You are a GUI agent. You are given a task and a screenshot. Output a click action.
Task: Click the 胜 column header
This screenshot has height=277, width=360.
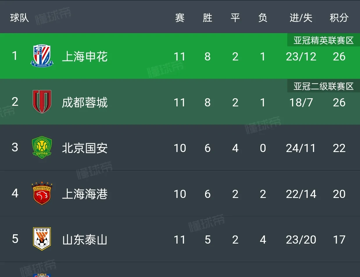pos(207,18)
